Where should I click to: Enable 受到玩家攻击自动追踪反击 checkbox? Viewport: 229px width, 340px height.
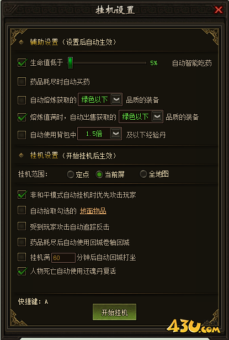(x=22, y=226)
